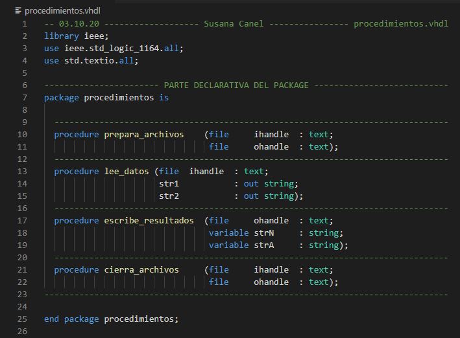The height and width of the screenshot is (338, 460).
Task: Click the PARTE DECLARATIVA DEL PACKAGE comment
Action: point(236,85)
